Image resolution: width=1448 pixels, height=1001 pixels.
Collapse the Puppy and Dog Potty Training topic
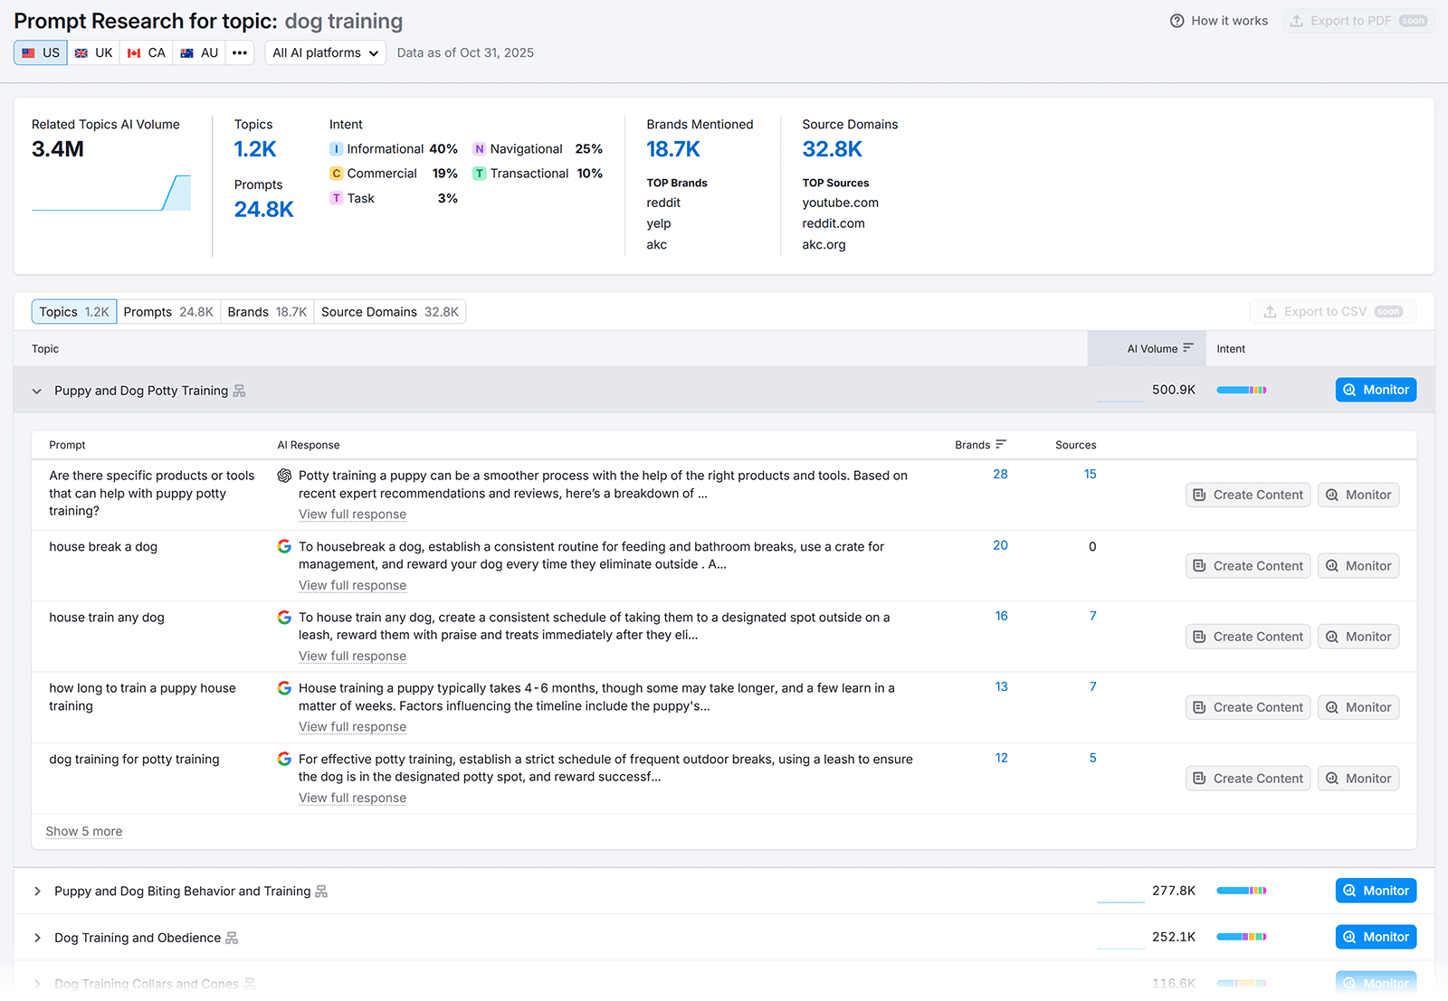37,391
